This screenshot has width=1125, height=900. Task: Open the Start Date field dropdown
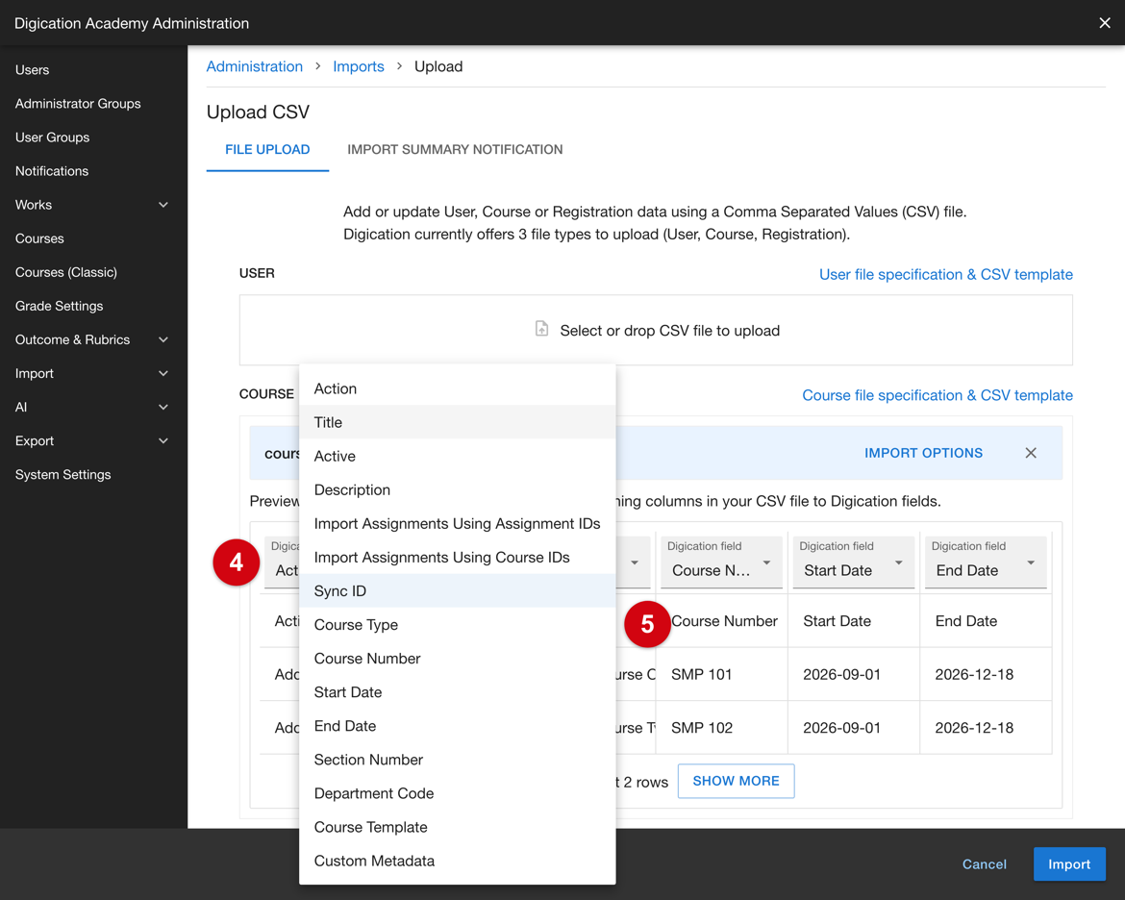point(853,562)
